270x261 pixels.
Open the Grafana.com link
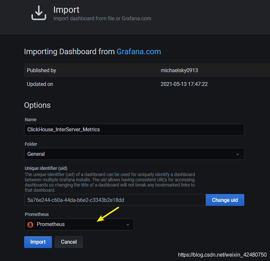point(139,52)
